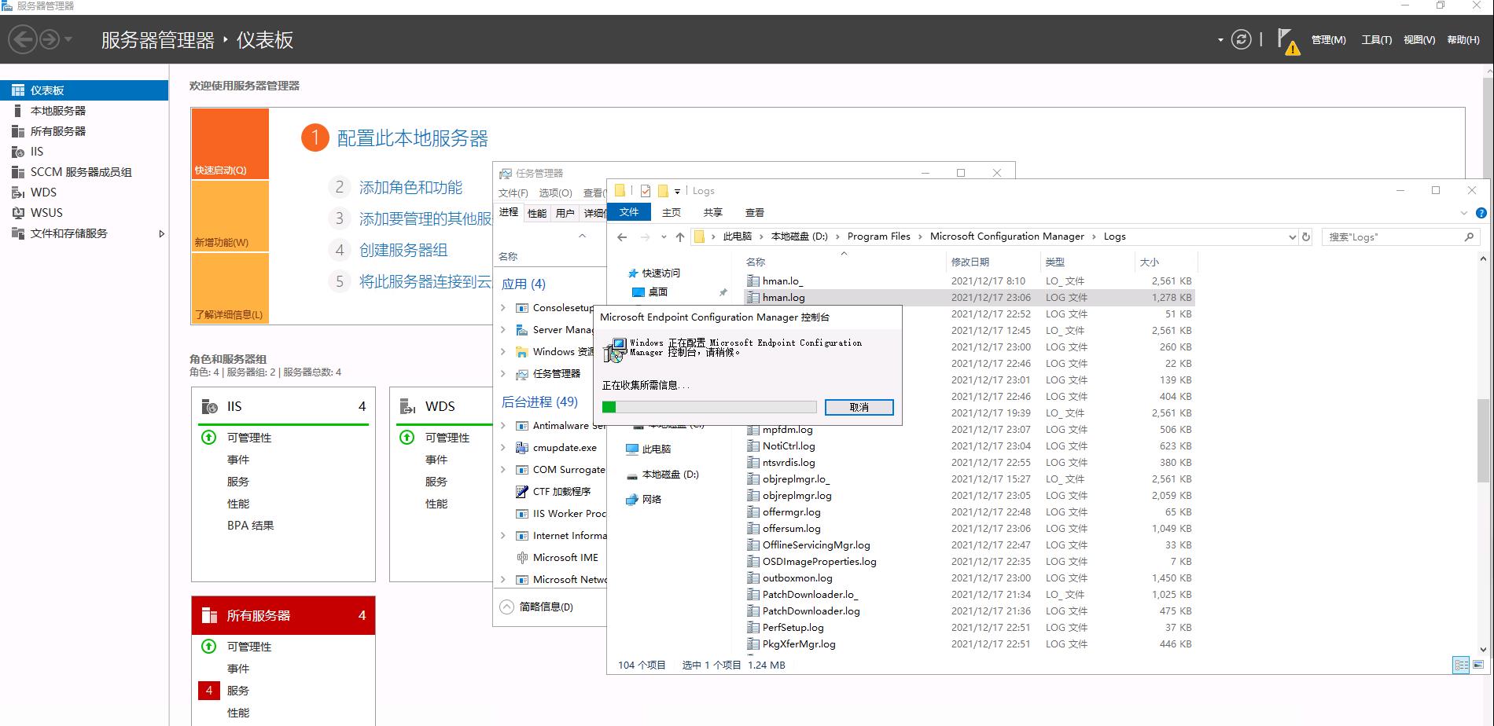This screenshot has width=1494, height=726.
Task: Select the 新增功能(W) tile
Action: [x=230, y=216]
